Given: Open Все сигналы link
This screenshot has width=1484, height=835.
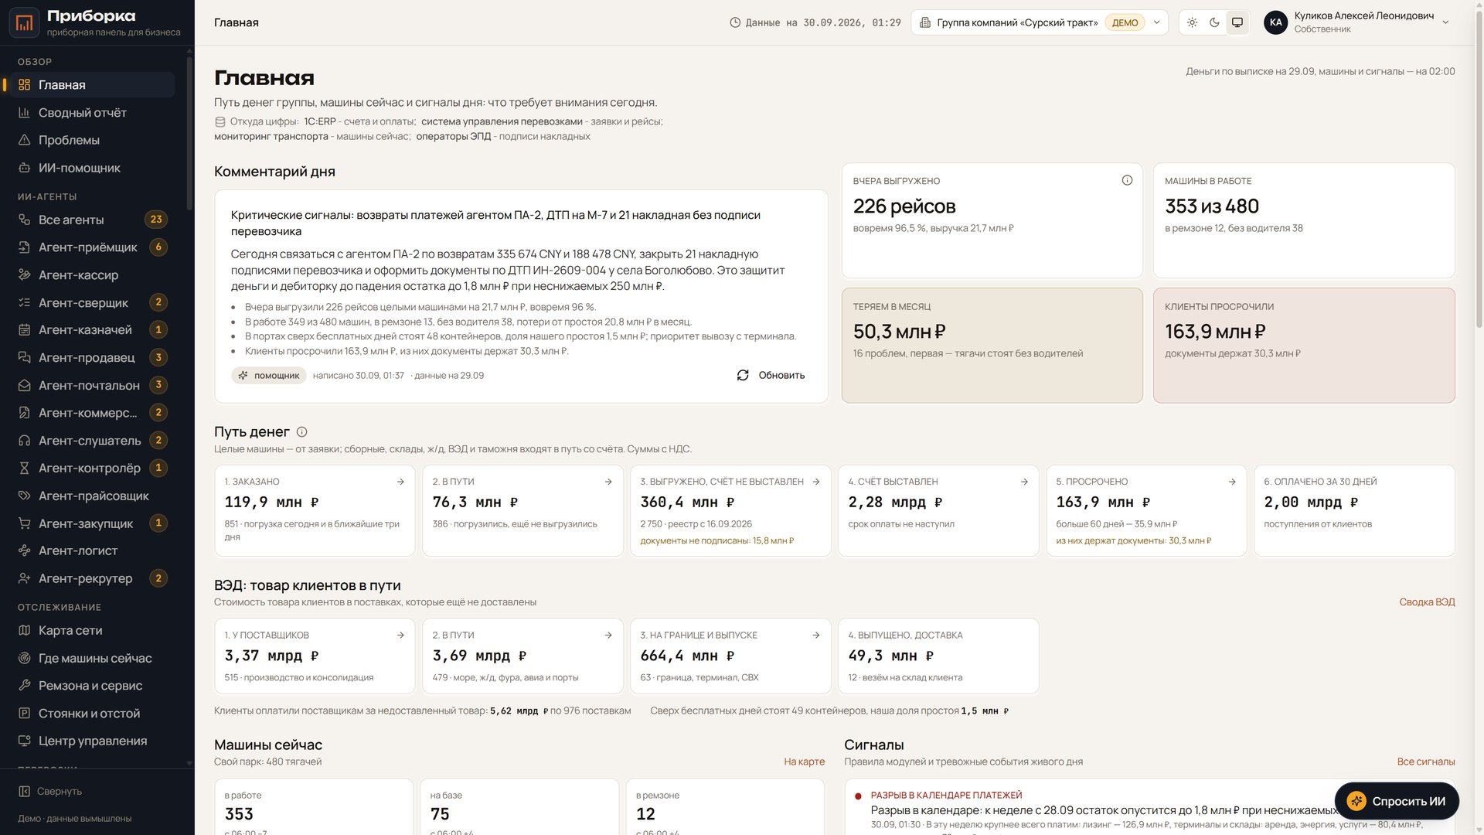Looking at the screenshot, I should (x=1425, y=762).
